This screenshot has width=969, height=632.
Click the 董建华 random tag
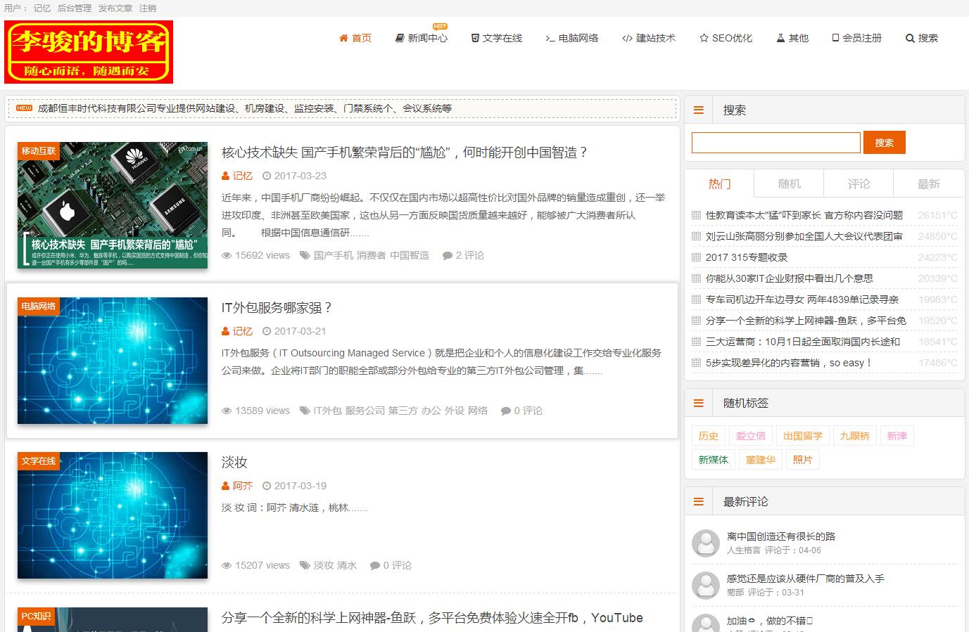761,460
